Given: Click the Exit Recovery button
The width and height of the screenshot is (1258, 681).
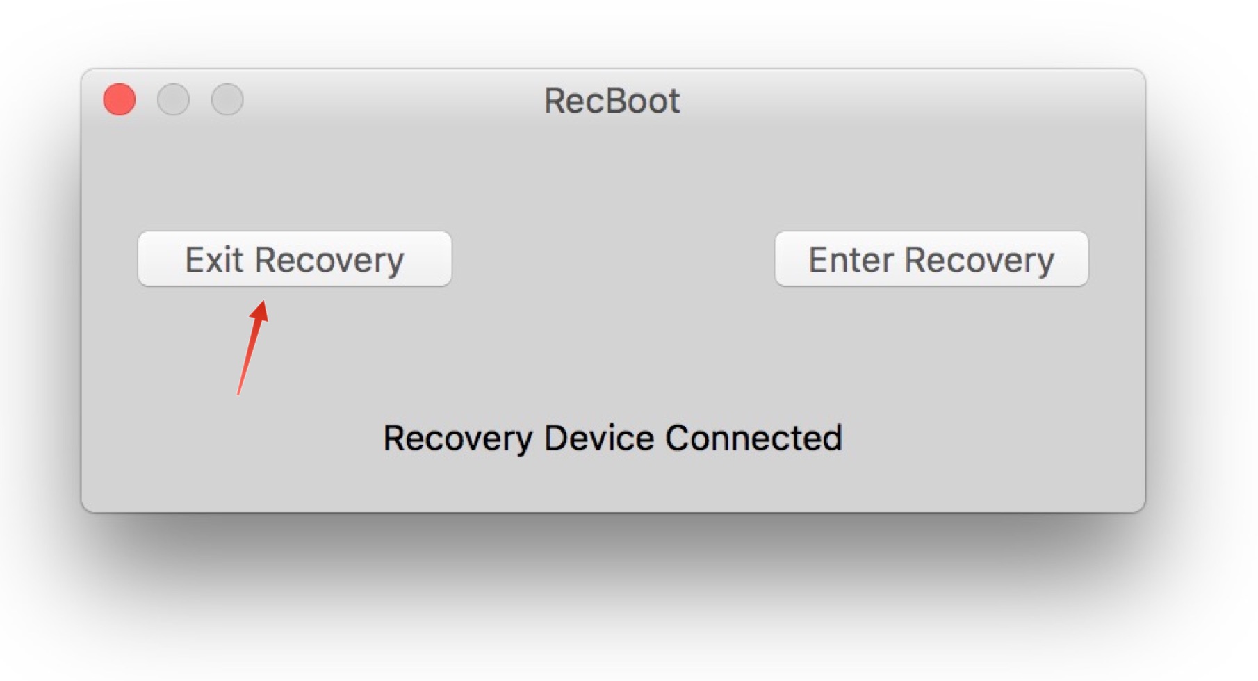Looking at the screenshot, I should coord(295,259).
